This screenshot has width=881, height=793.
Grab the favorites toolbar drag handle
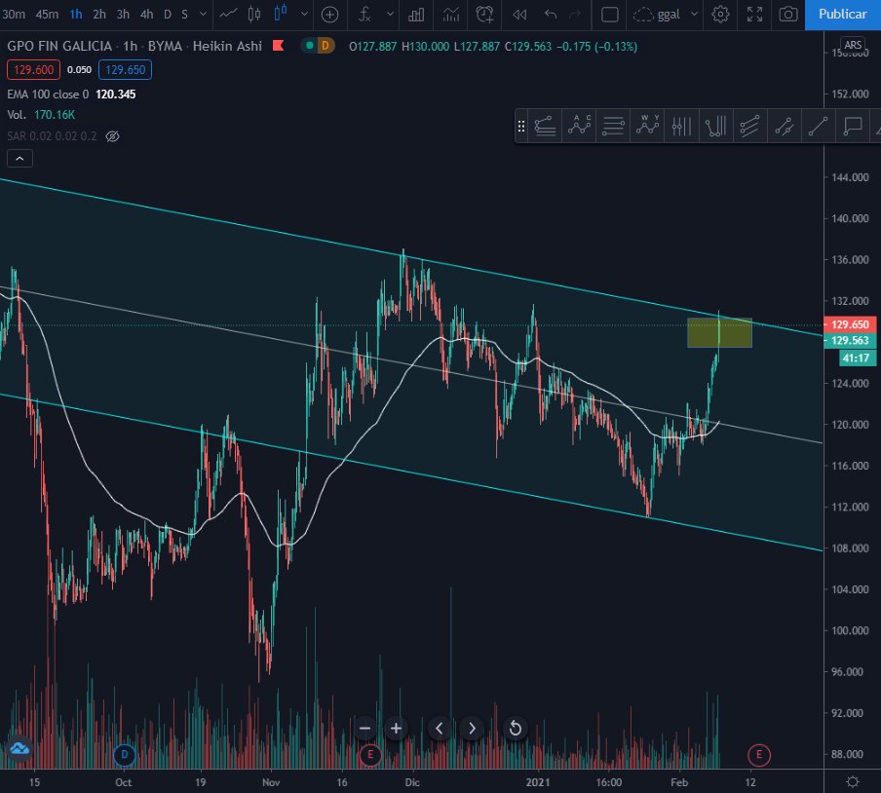[521, 127]
